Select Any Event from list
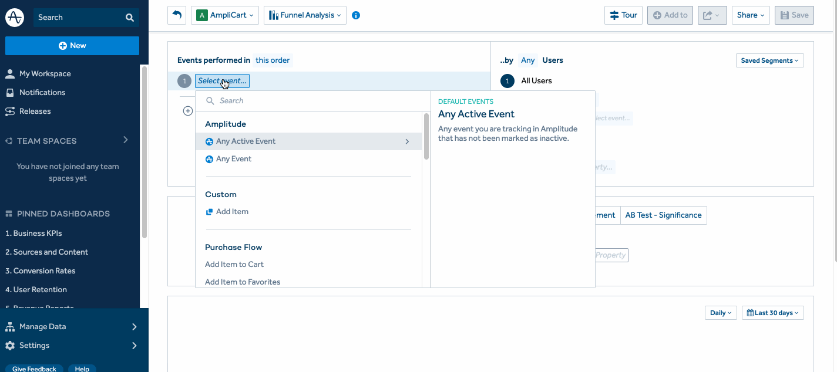Viewport: 837px width, 372px height. coord(308,159)
